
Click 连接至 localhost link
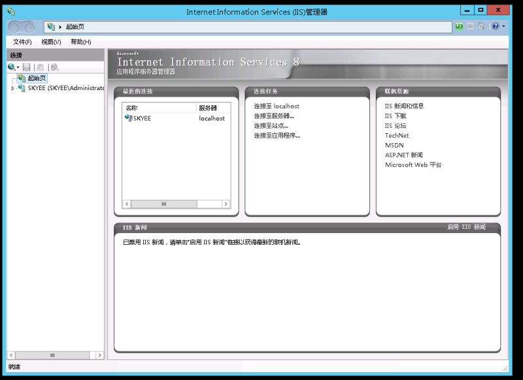click(x=277, y=106)
